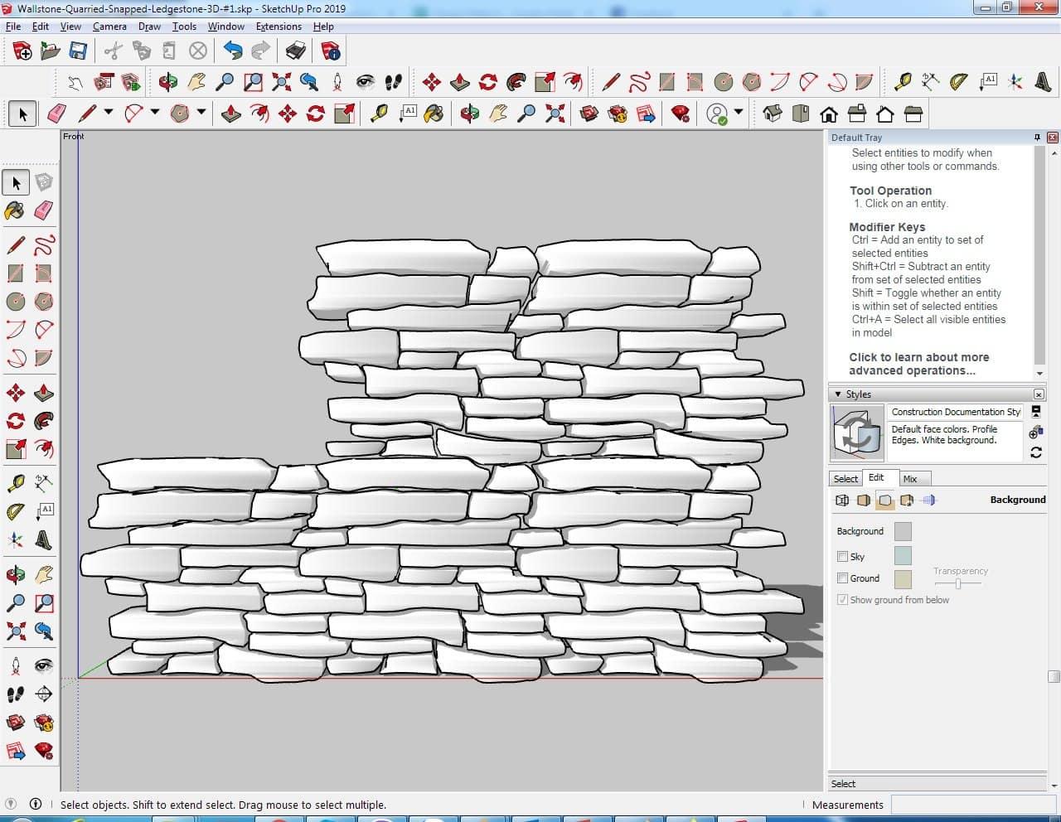Screen dimensions: 1061x822
Task: Click the Measurements input field
Action: (971, 805)
